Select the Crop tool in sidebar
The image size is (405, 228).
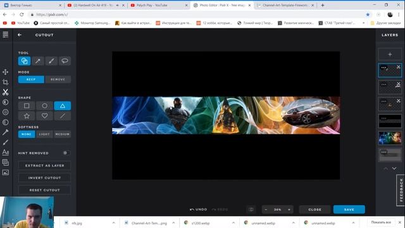(6, 82)
